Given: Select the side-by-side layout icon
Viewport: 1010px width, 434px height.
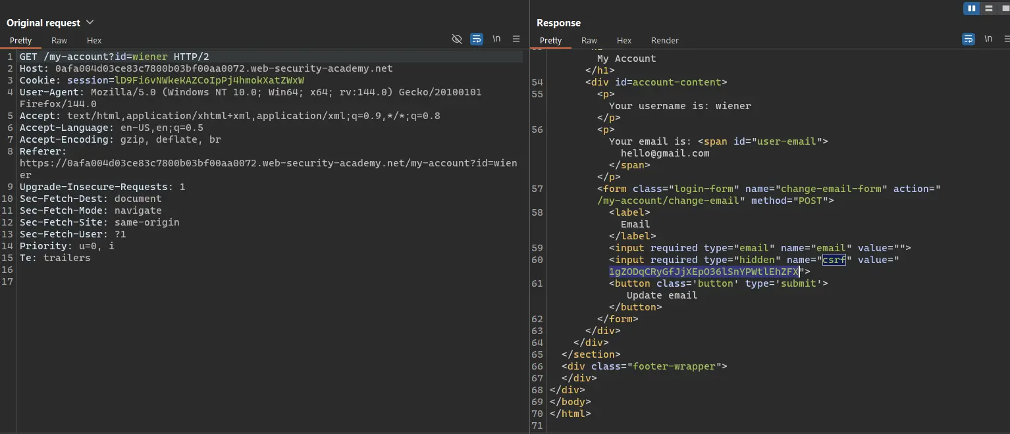Looking at the screenshot, I should [971, 9].
